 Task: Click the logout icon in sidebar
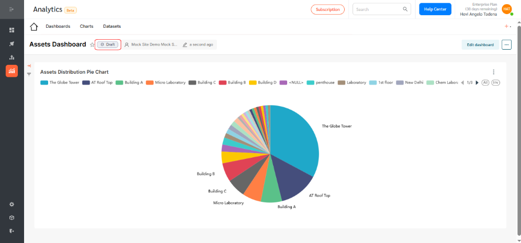12,230
